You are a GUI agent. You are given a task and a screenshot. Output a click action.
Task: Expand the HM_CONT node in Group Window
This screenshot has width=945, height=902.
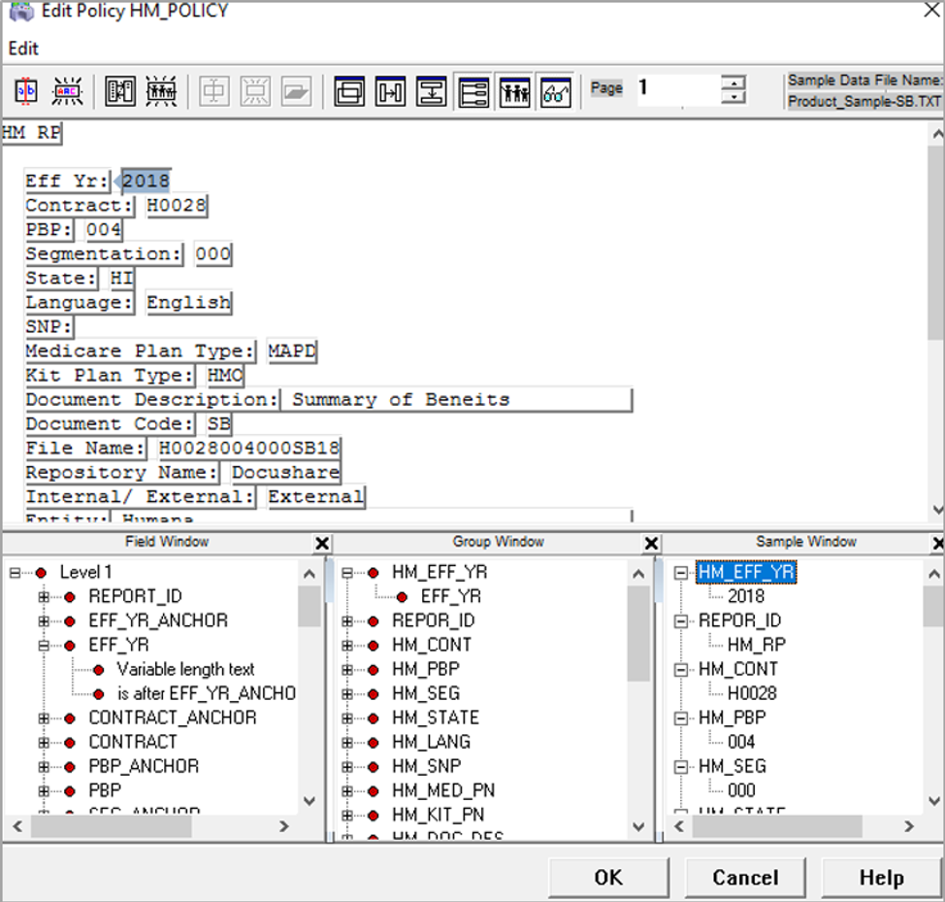pos(346,646)
